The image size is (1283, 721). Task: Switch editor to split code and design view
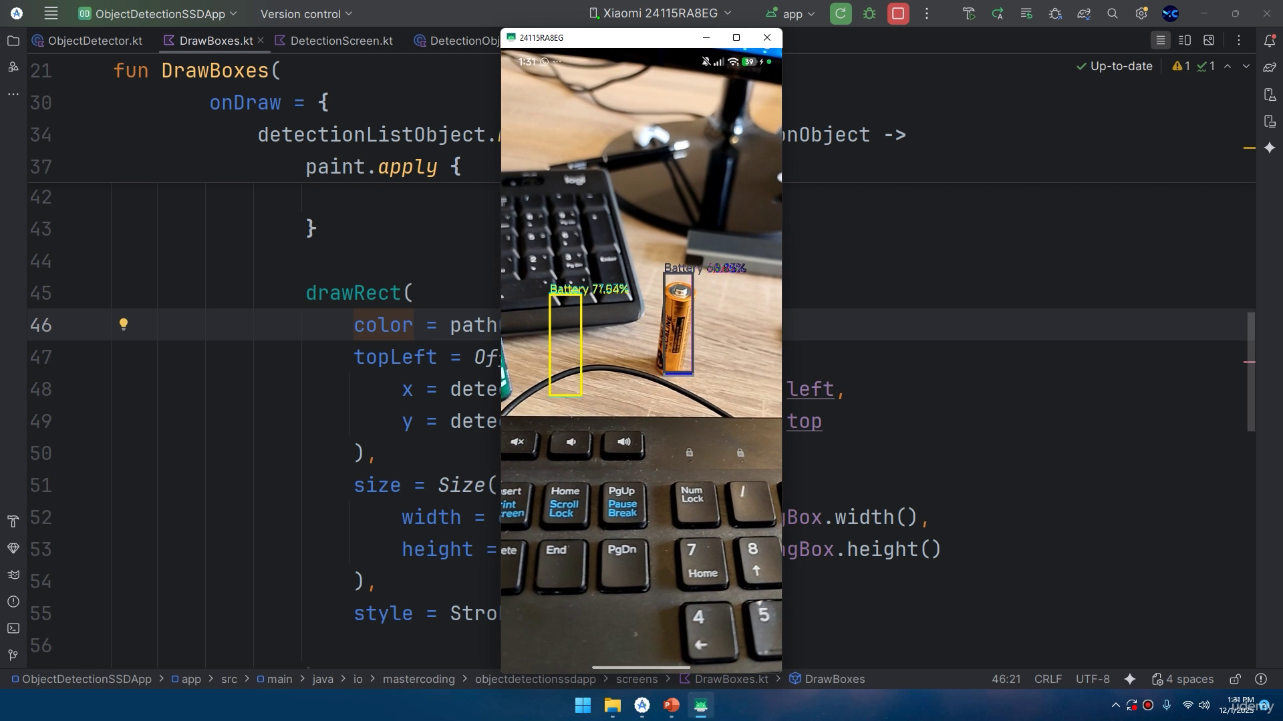pyautogui.click(x=1185, y=41)
